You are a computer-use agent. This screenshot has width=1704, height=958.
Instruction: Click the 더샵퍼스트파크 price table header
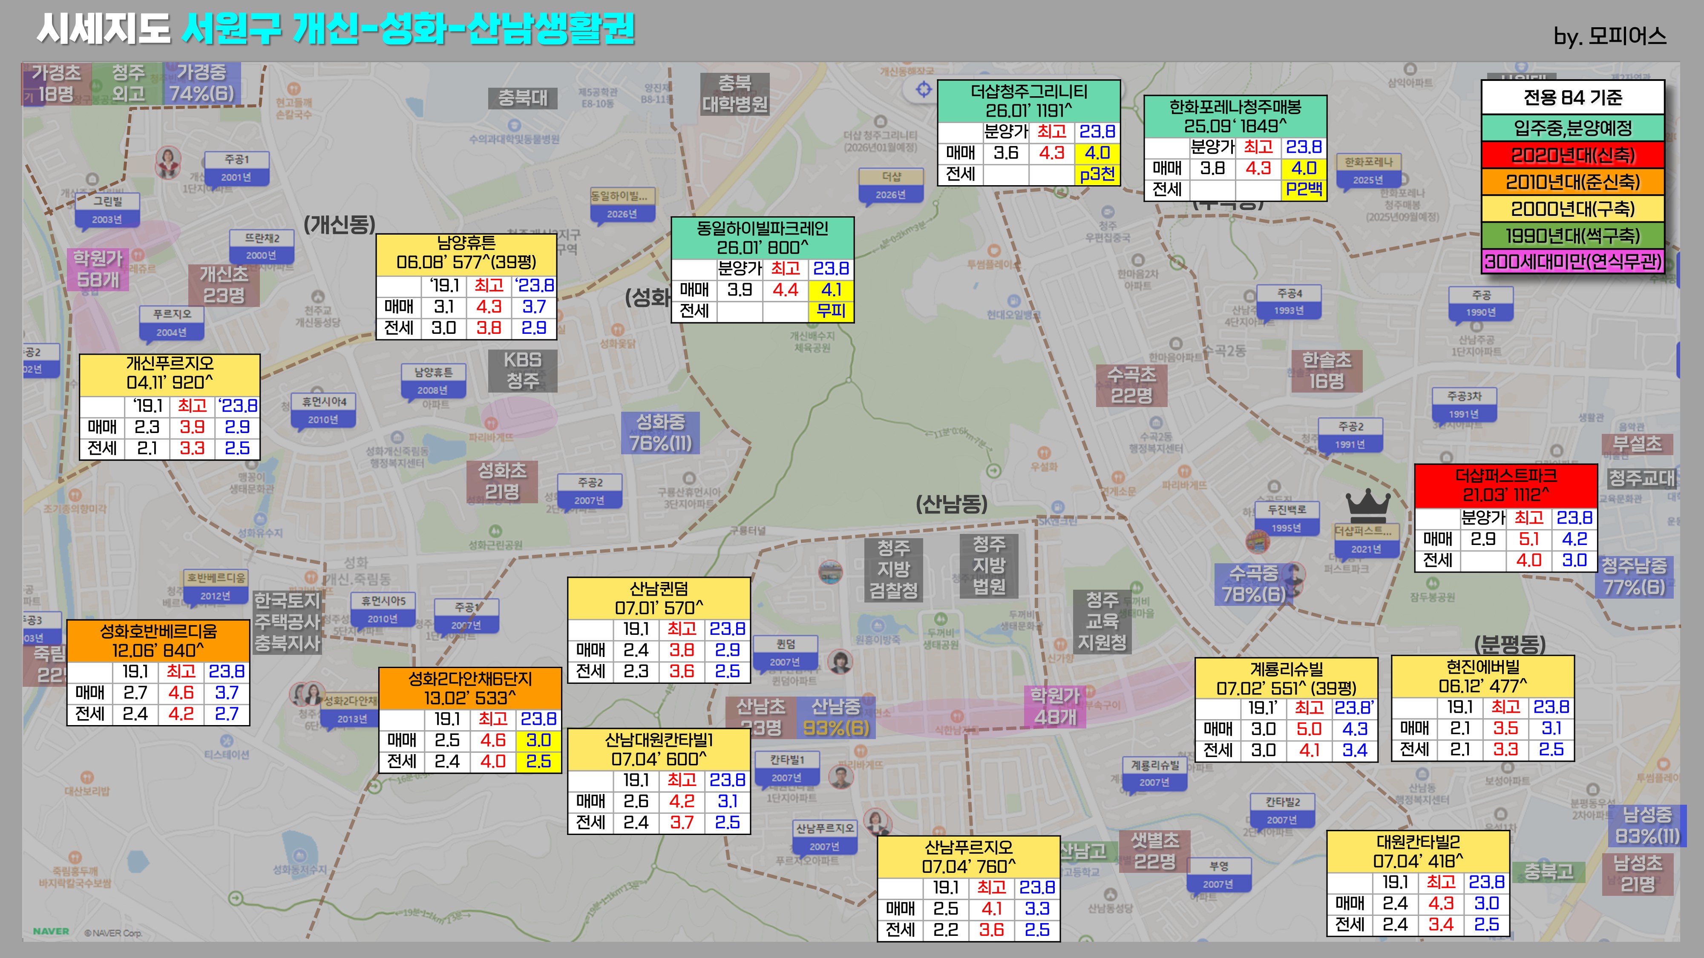point(1505,485)
